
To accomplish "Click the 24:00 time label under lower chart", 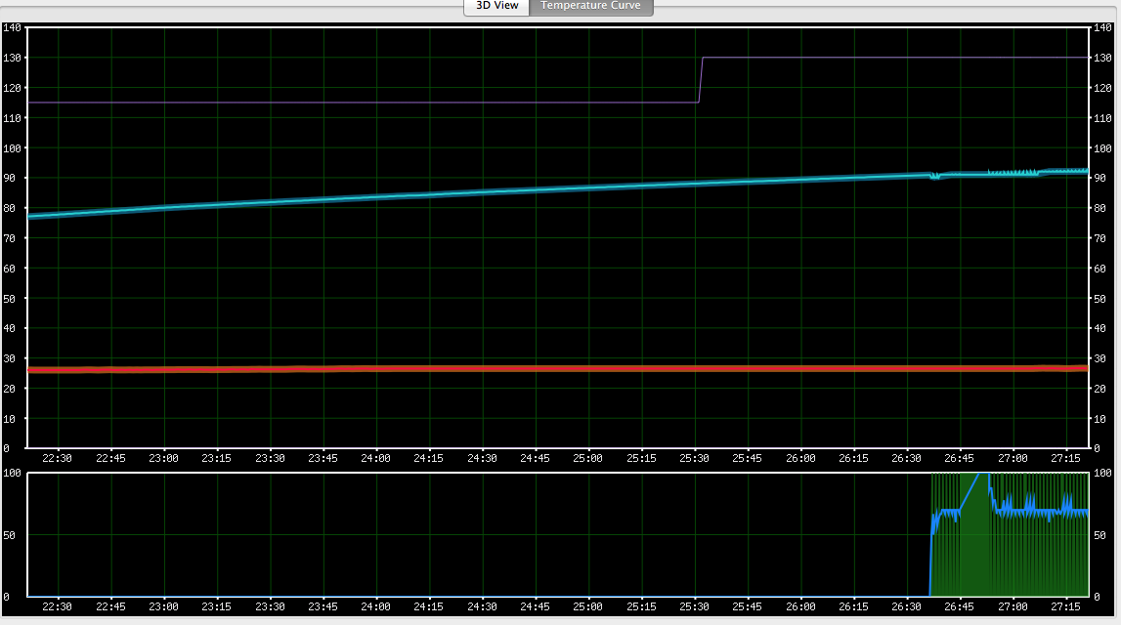I will coord(376,606).
